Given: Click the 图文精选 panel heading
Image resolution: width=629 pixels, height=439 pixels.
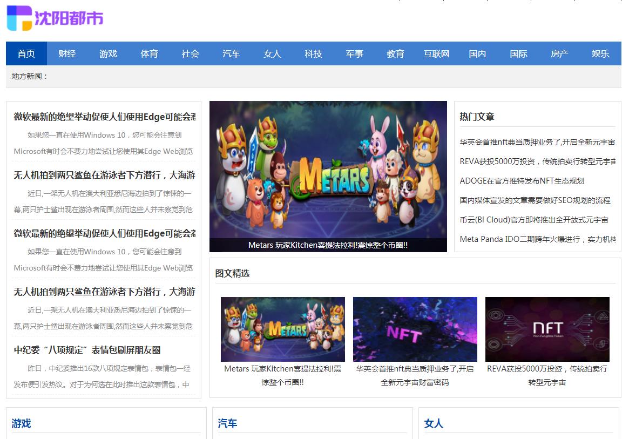Looking at the screenshot, I should point(232,273).
